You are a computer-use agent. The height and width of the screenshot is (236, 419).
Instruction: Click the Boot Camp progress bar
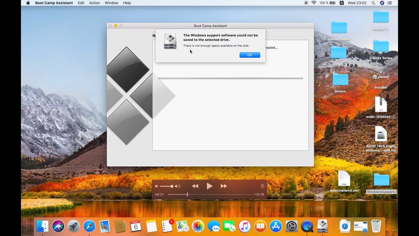pos(230,78)
